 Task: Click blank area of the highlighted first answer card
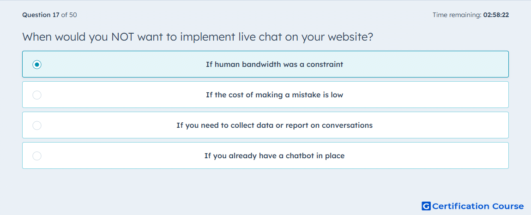423,64
